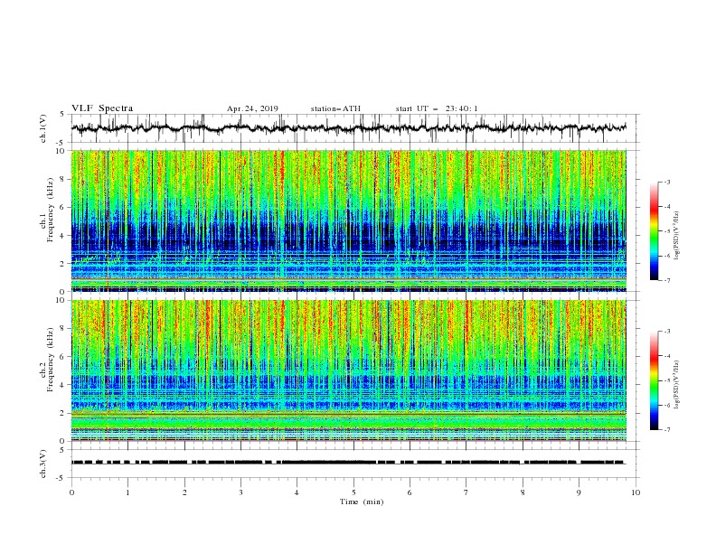Click the ch.2 colorbar log(PSD)(V²/Hz) label

click(x=678, y=386)
